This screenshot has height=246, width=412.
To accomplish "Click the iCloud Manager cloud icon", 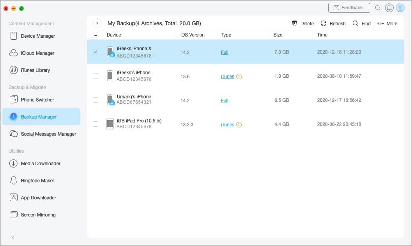I will click(x=13, y=53).
